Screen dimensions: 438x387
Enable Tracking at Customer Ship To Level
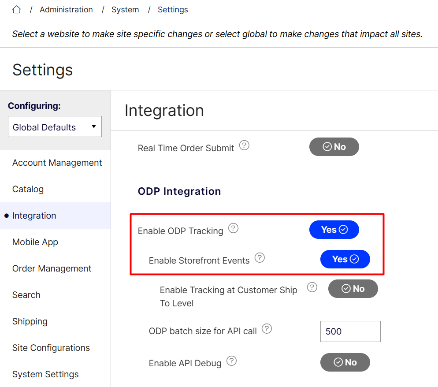[x=353, y=289]
